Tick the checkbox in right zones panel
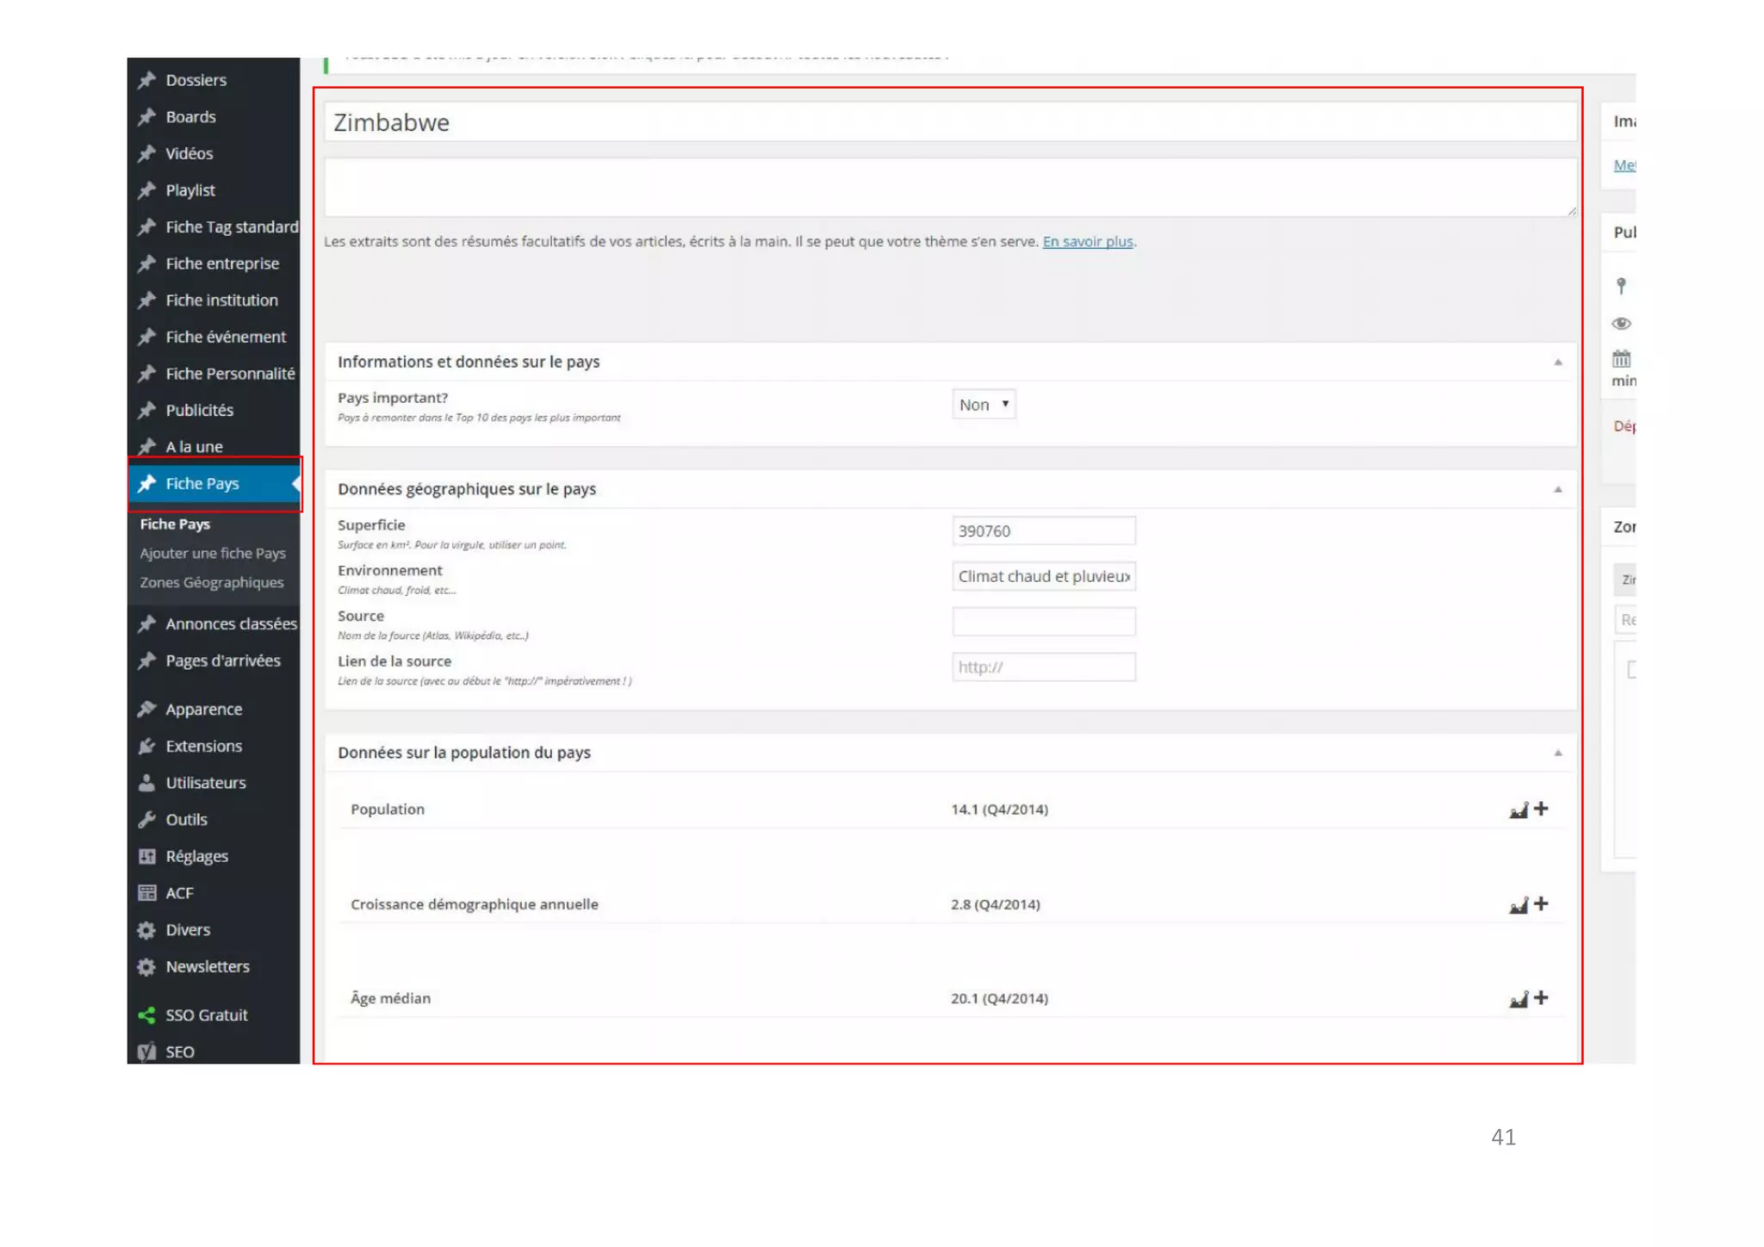Screen dimensions: 1764x1247 tap(1630, 669)
